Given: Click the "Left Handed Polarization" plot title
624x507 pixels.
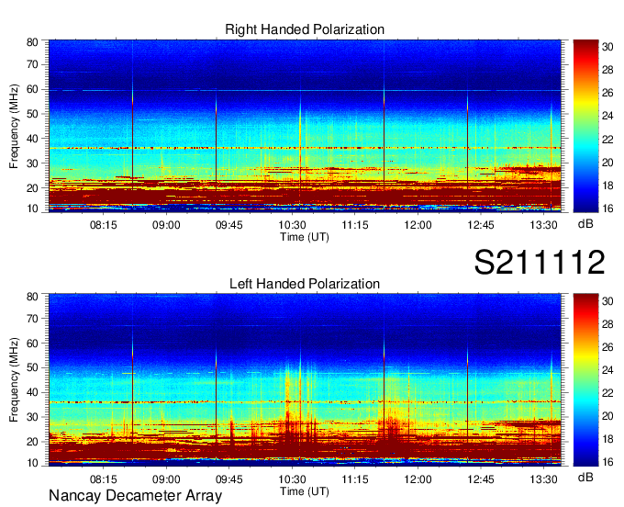Looking at the screenshot, I should [305, 284].
